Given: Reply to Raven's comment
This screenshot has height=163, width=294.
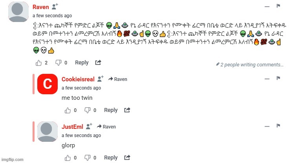Looking at the screenshot, I should pyautogui.click(x=82, y=62).
